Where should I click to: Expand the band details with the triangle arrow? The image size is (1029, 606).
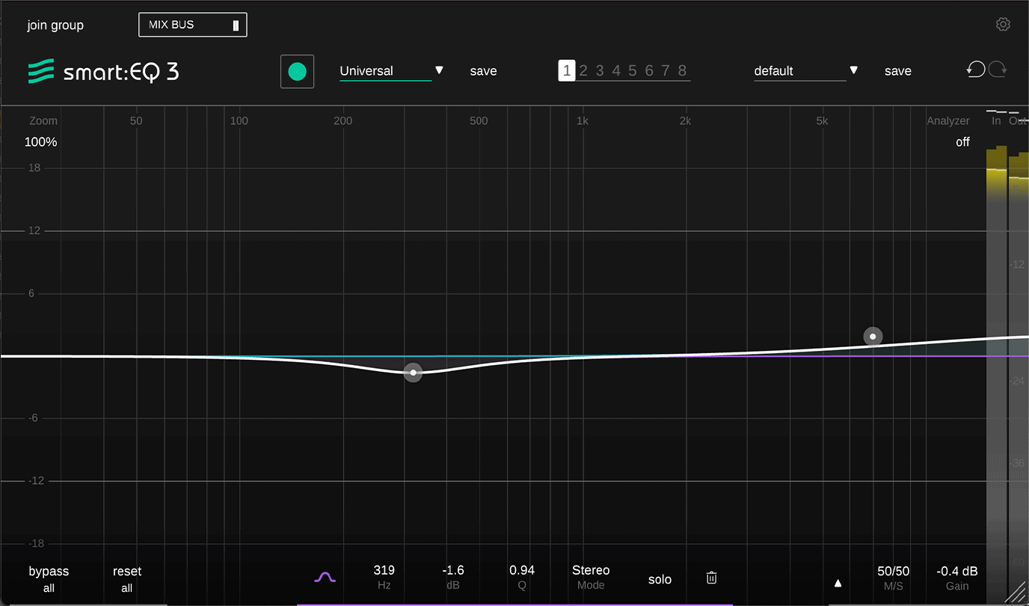pyautogui.click(x=838, y=582)
